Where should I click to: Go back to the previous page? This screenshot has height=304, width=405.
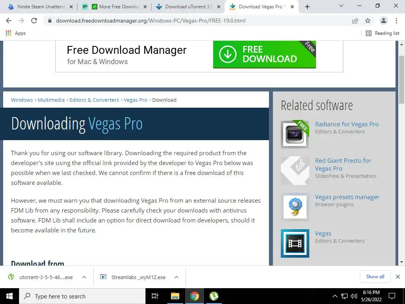[x=9, y=21]
